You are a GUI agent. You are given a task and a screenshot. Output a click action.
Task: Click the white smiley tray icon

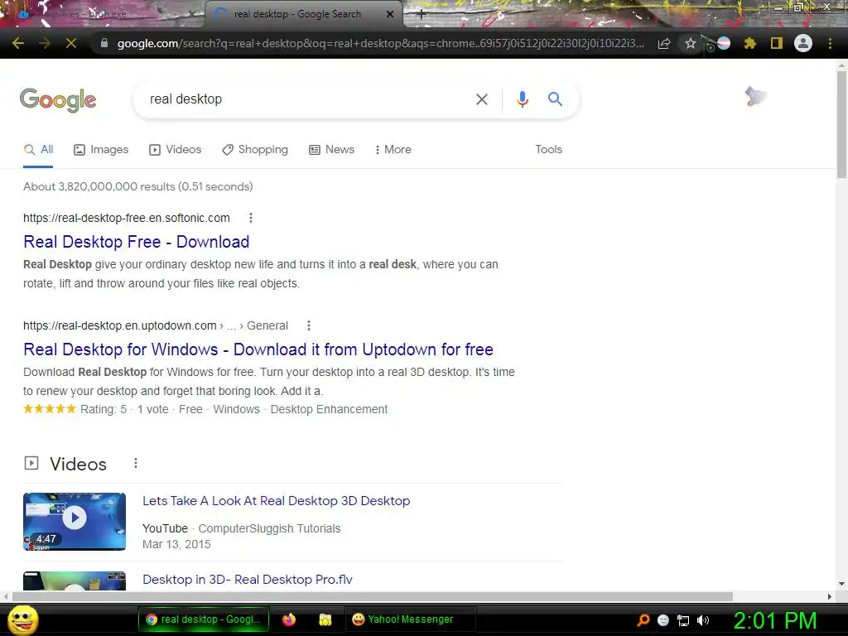tap(663, 620)
